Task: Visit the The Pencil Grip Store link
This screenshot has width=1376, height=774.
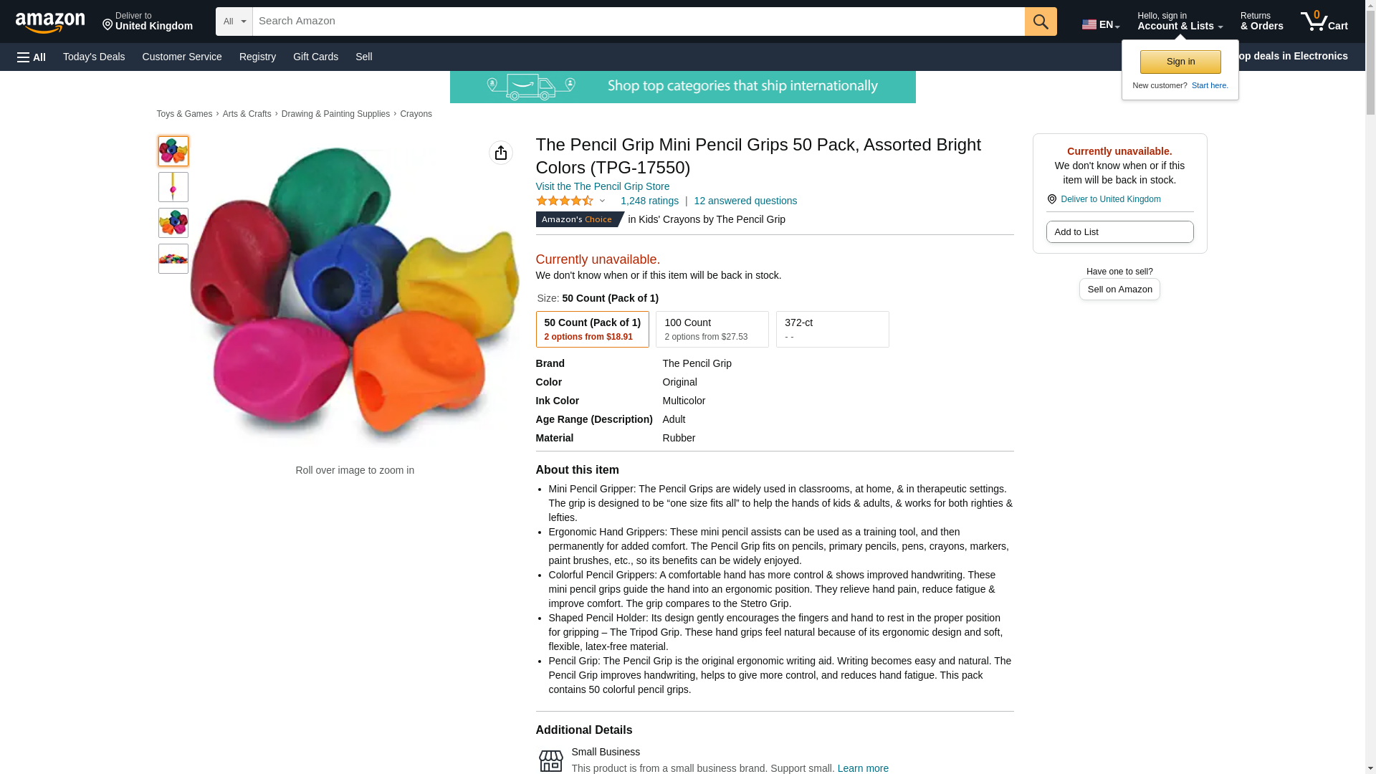Action: [602, 186]
